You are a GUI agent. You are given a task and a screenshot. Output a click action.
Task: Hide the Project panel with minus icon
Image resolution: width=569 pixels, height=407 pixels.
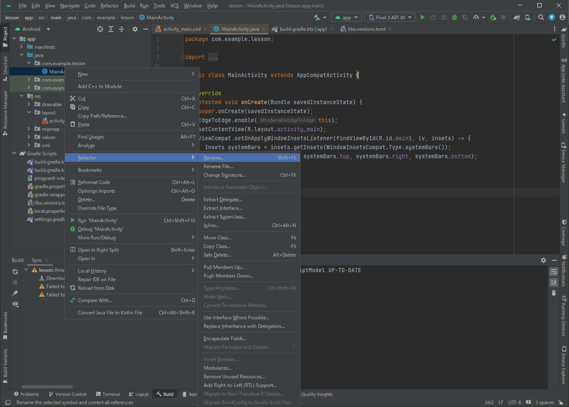[145, 29]
